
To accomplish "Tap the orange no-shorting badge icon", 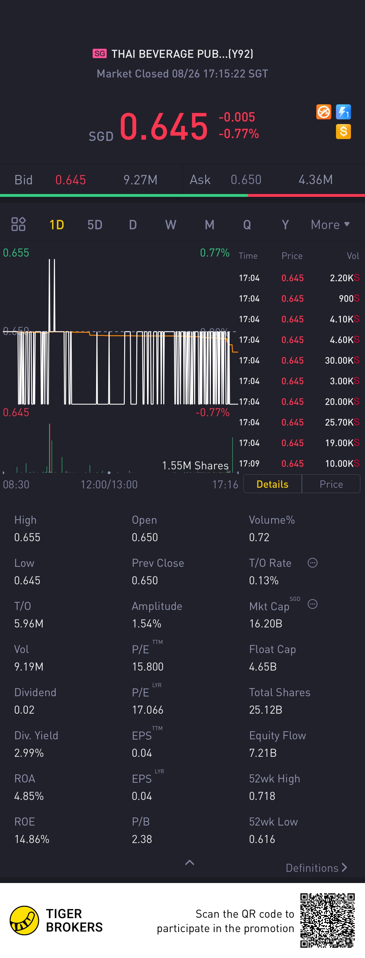I will coord(324,112).
